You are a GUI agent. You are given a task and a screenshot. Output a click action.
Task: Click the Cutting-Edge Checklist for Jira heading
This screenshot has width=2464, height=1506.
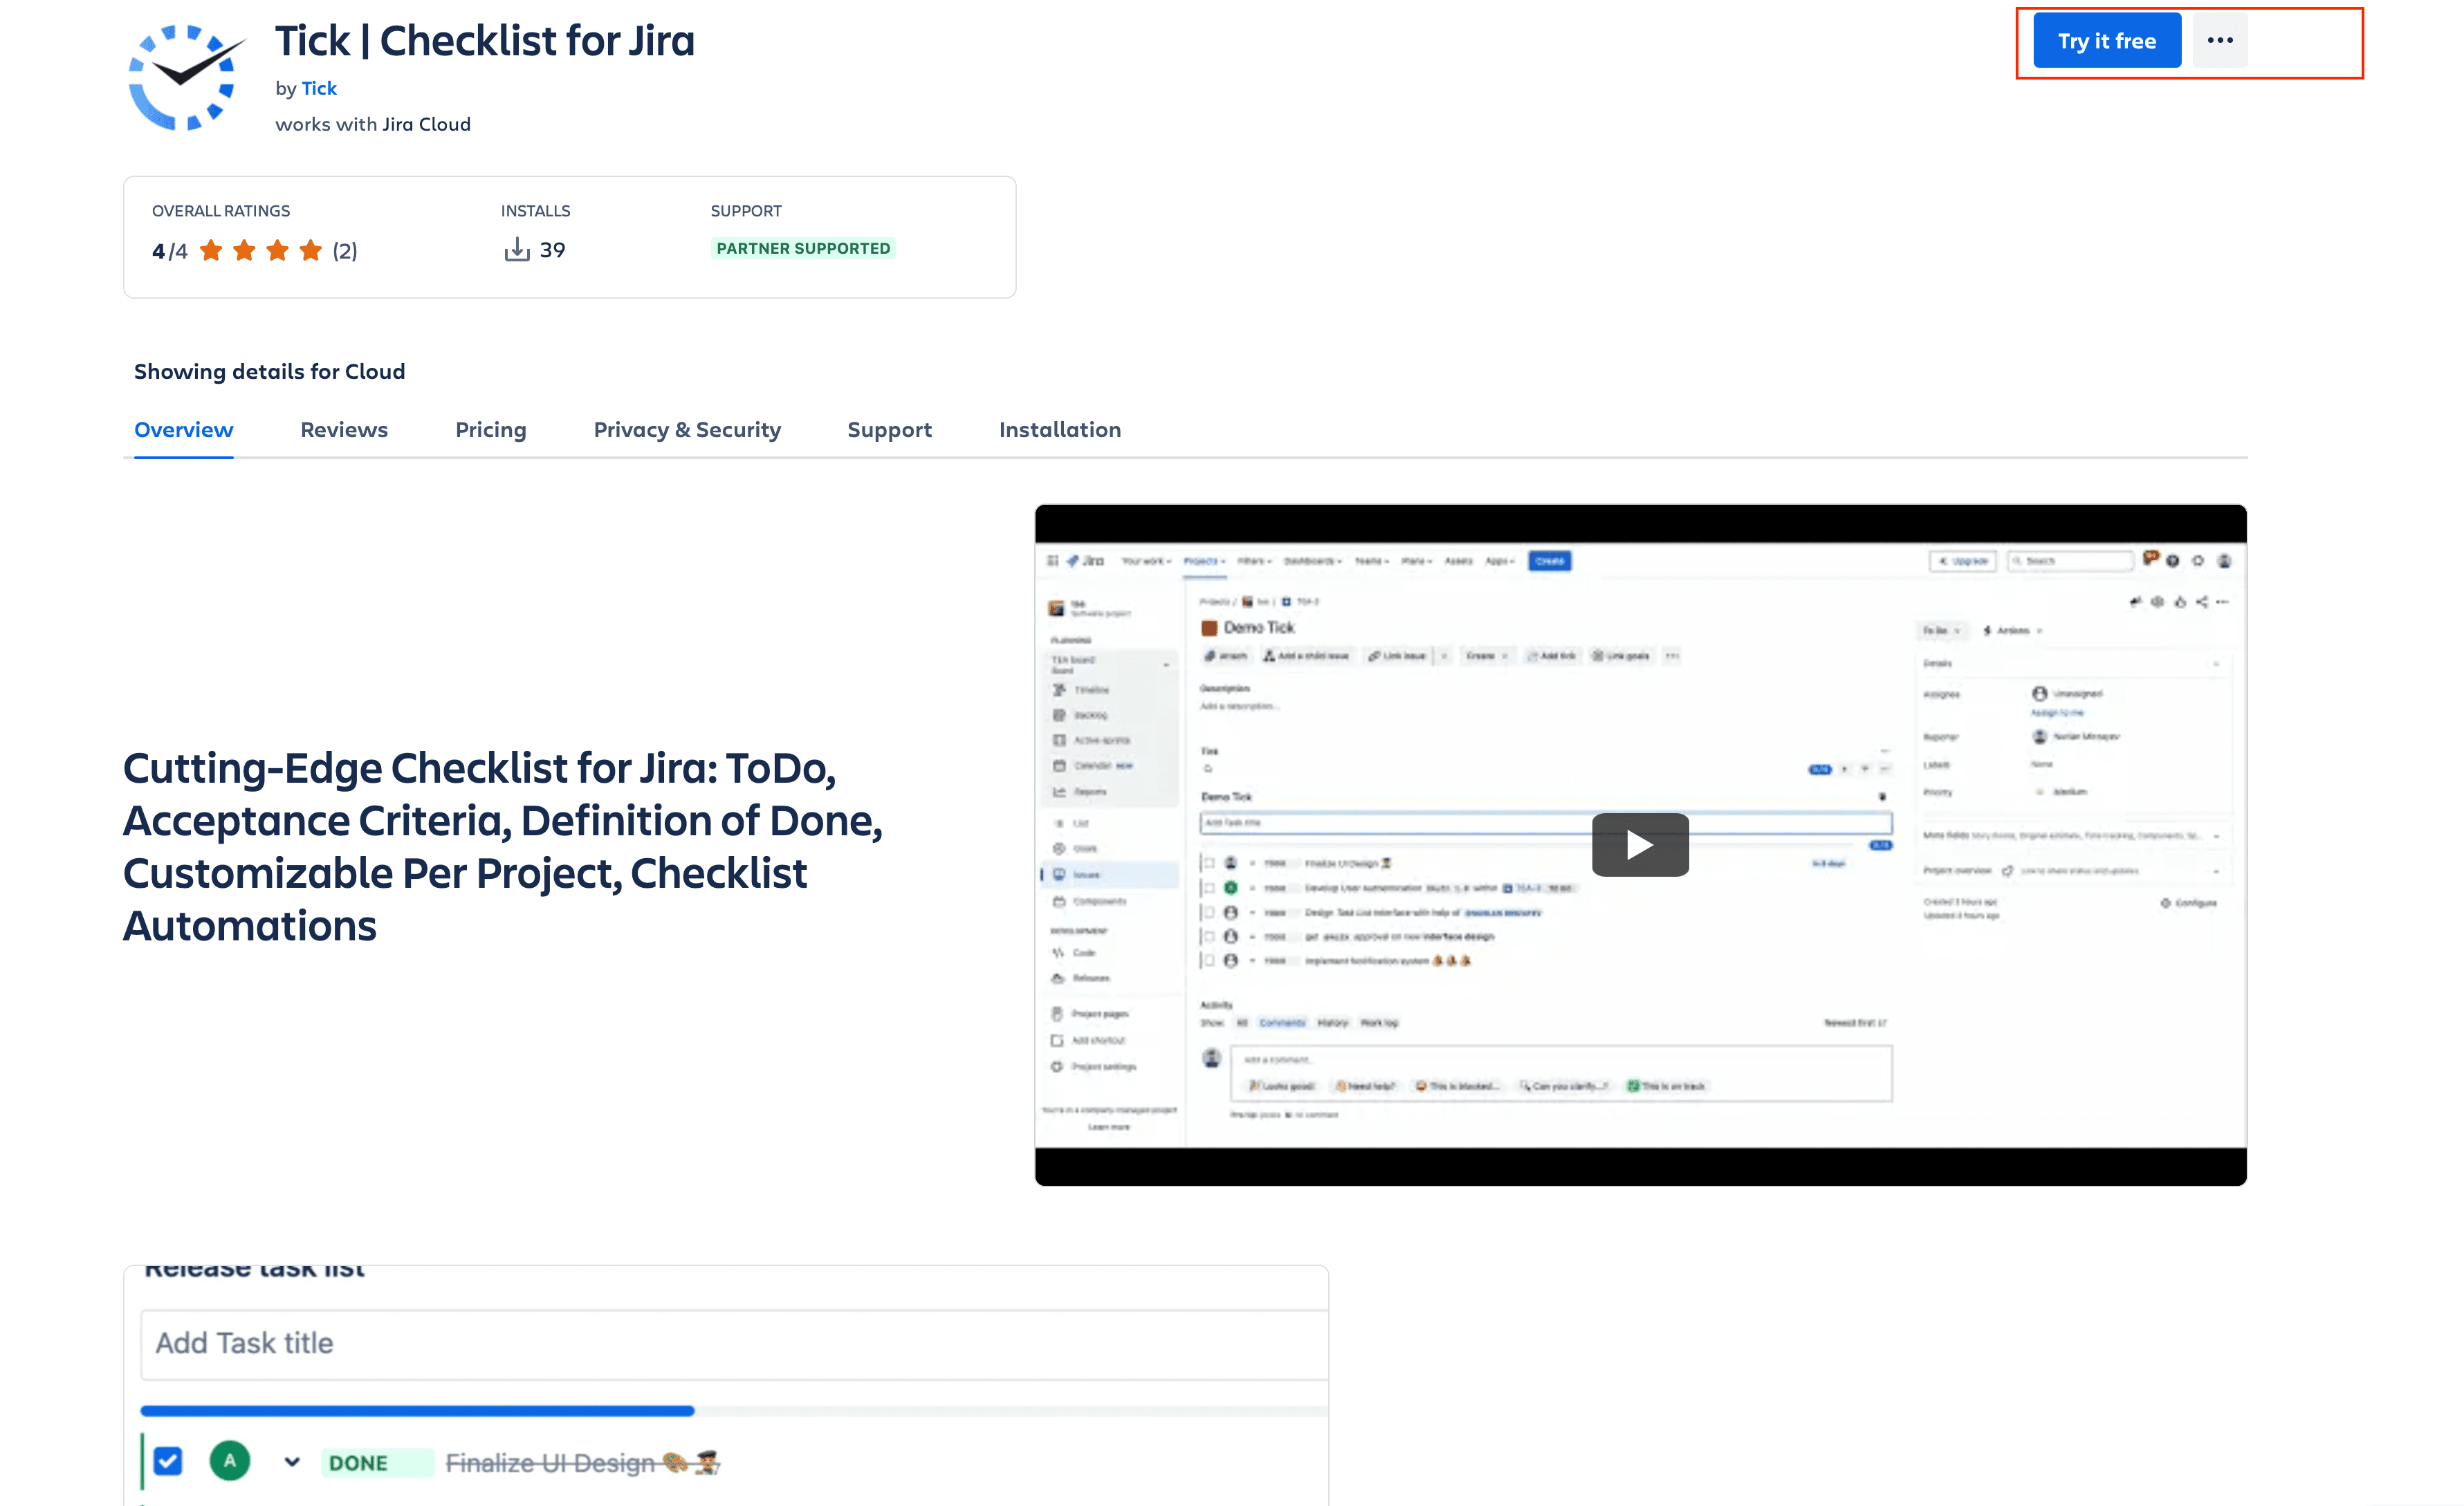point(503,846)
